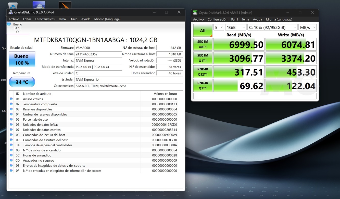Start the SEQ1M Q8T1 test
Viewport: 340px width, 199px height.
pos(203,44)
